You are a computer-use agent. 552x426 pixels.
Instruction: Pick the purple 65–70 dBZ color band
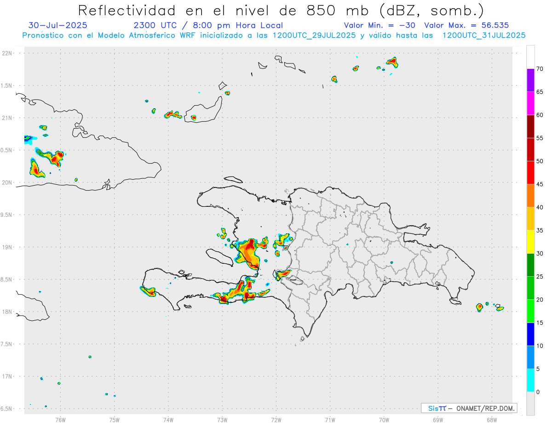pyautogui.click(x=530, y=80)
